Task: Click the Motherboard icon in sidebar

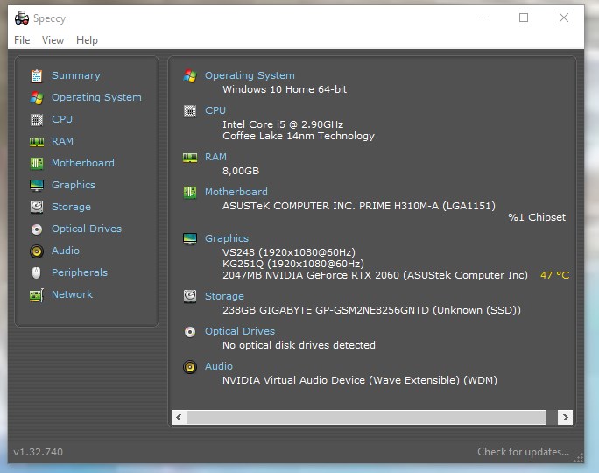Action: pyautogui.click(x=37, y=164)
